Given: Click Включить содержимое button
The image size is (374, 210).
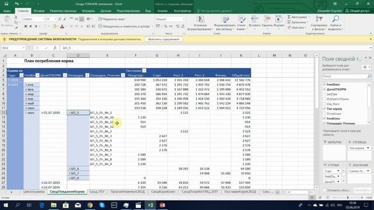Looking at the screenshot, I should tap(164, 39).
